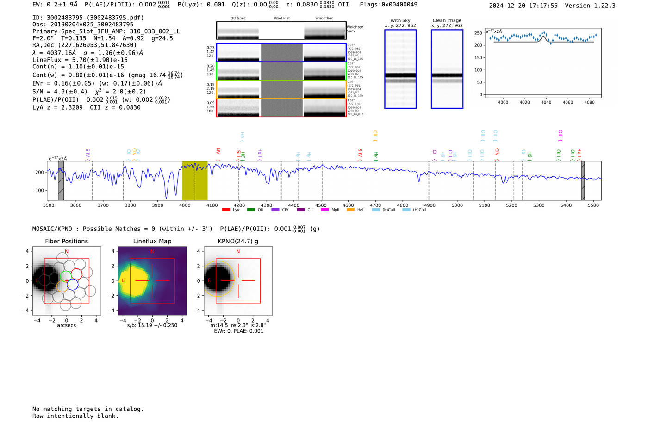Click the red Lyα legend swatch
The image size is (648, 441).
pyautogui.click(x=226, y=210)
